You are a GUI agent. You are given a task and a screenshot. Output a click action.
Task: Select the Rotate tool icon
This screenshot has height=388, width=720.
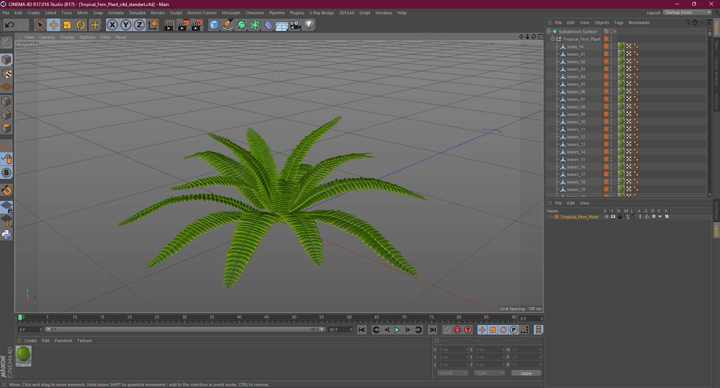[x=81, y=25]
